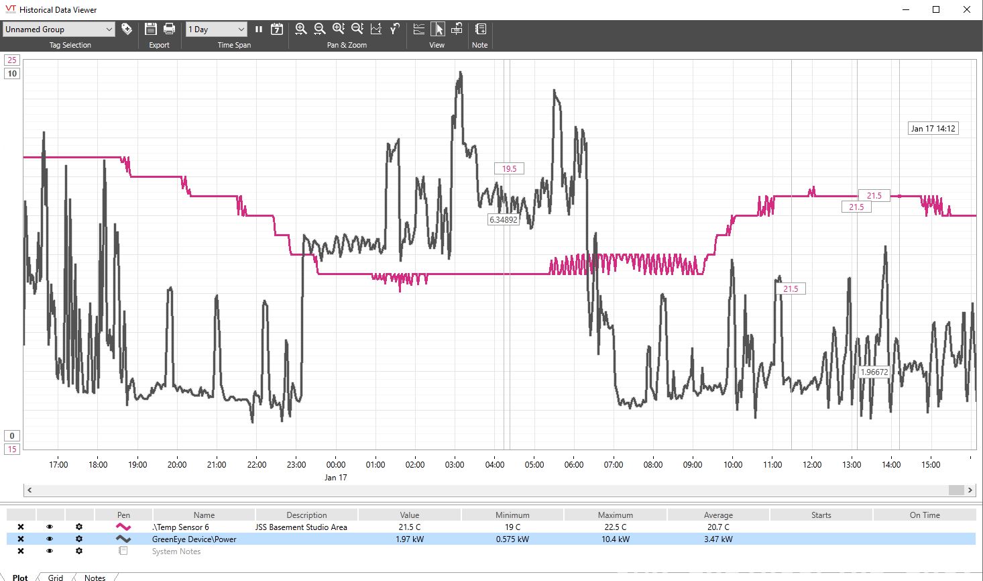The height and width of the screenshot is (581, 983).
Task: Click the Value column header
Action: (x=410, y=515)
